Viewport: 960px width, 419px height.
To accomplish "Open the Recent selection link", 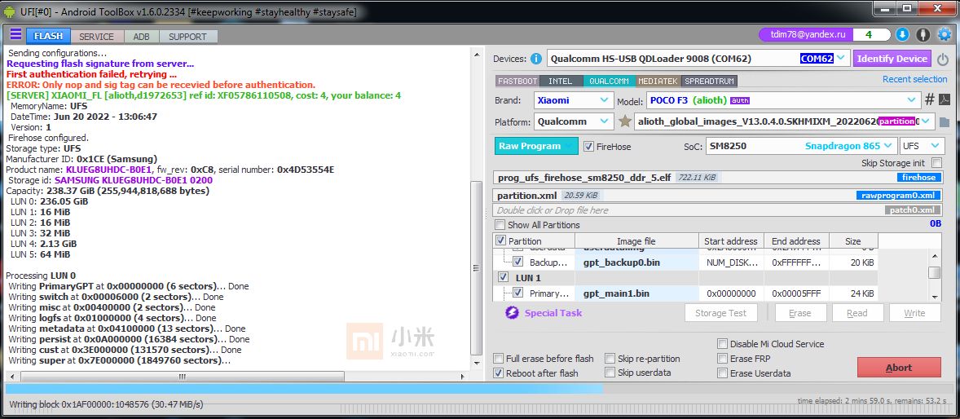I will [x=914, y=79].
